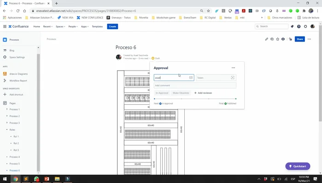Focus the Add comment field

point(195,85)
